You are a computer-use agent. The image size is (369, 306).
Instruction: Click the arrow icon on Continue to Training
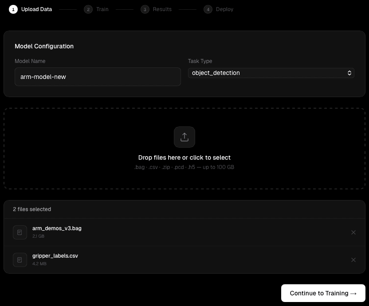tap(353, 293)
